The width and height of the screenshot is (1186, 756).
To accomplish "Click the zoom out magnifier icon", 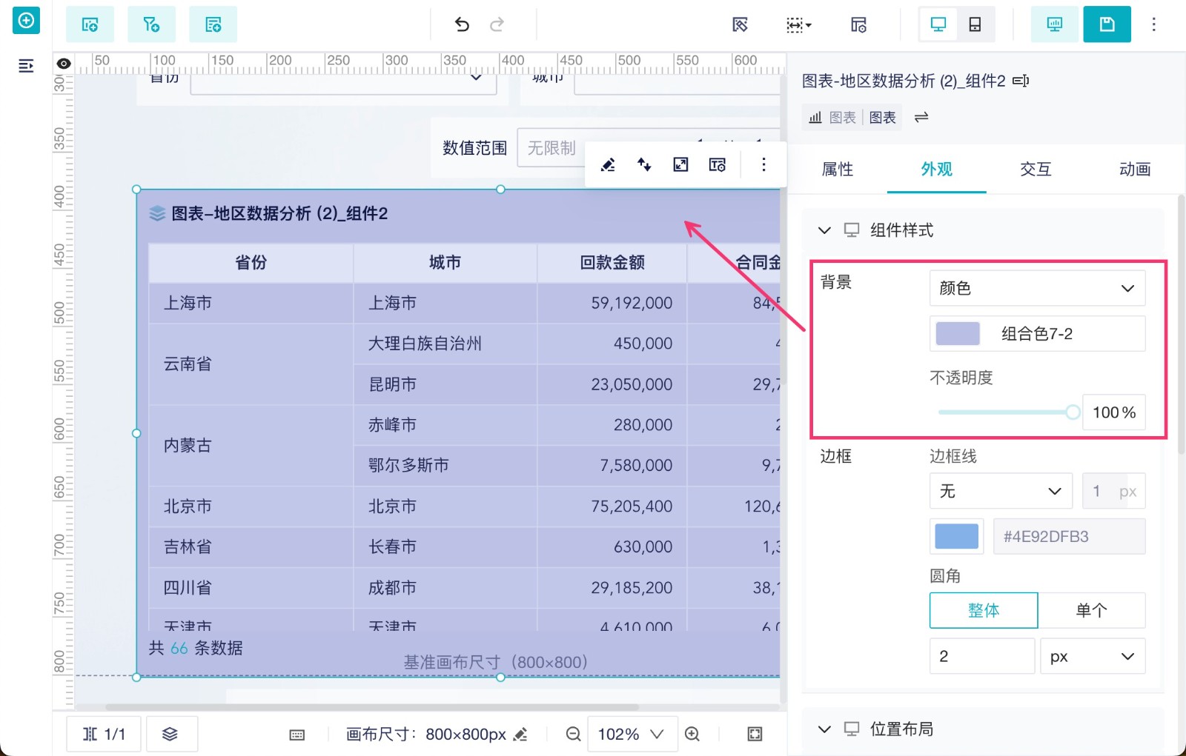I will [x=573, y=734].
